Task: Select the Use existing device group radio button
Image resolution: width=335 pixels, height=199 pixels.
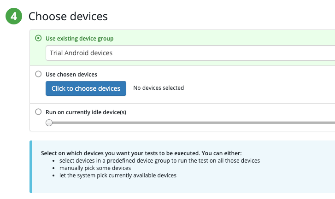Action: click(x=38, y=38)
